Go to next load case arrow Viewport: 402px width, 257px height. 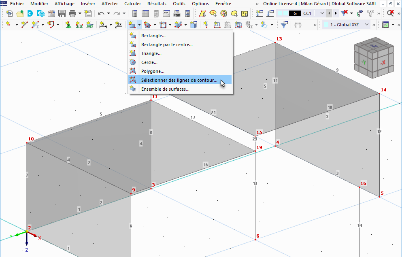336,13
